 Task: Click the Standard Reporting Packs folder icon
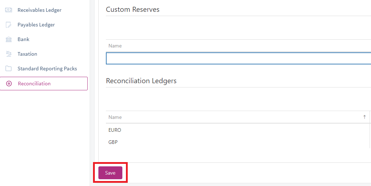tap(9, 69)
